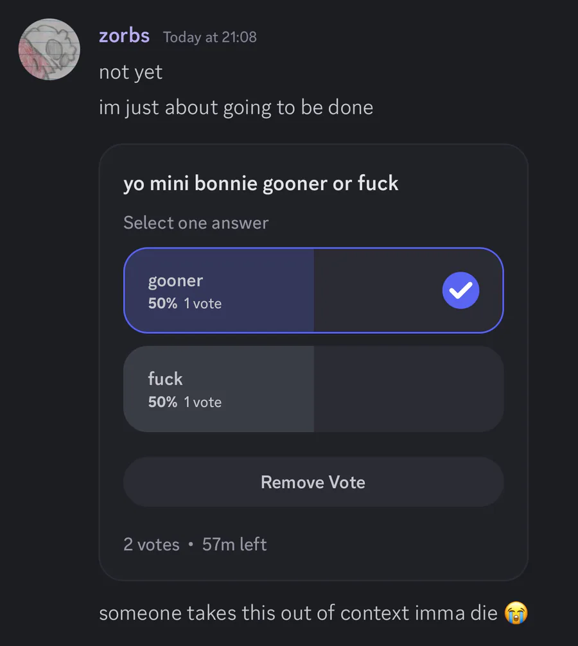Click the '57m left' poll timer

click(234, 545)
